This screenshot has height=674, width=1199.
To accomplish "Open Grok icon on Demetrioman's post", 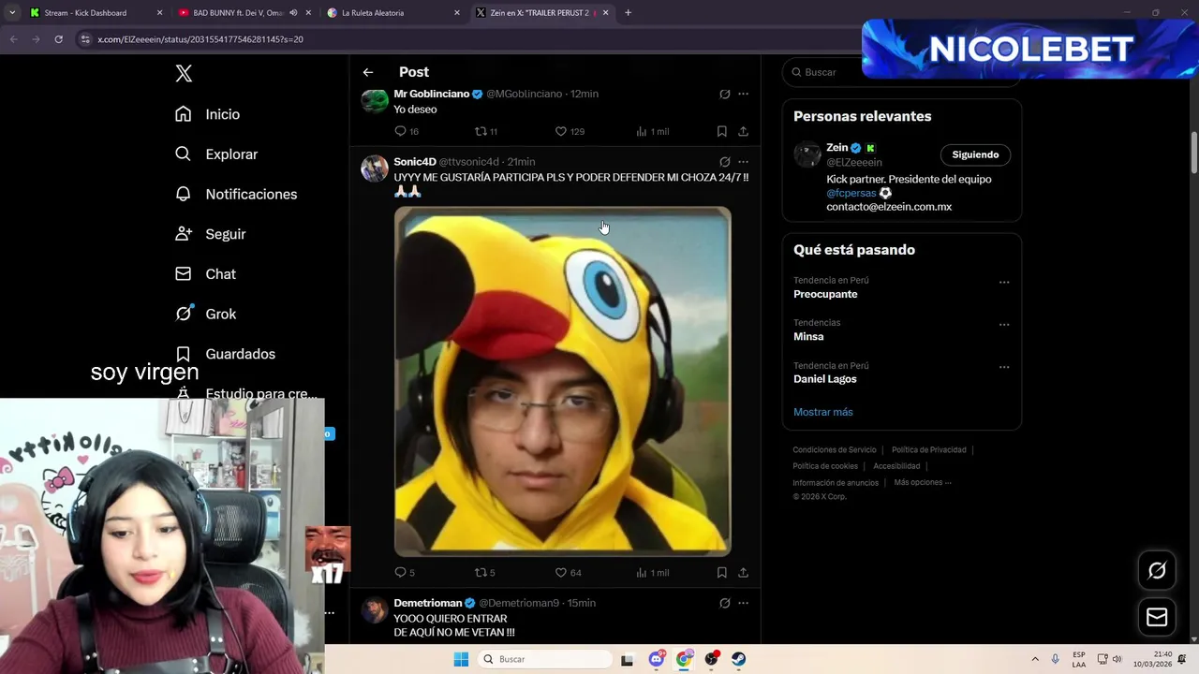I will coord(724,603).
